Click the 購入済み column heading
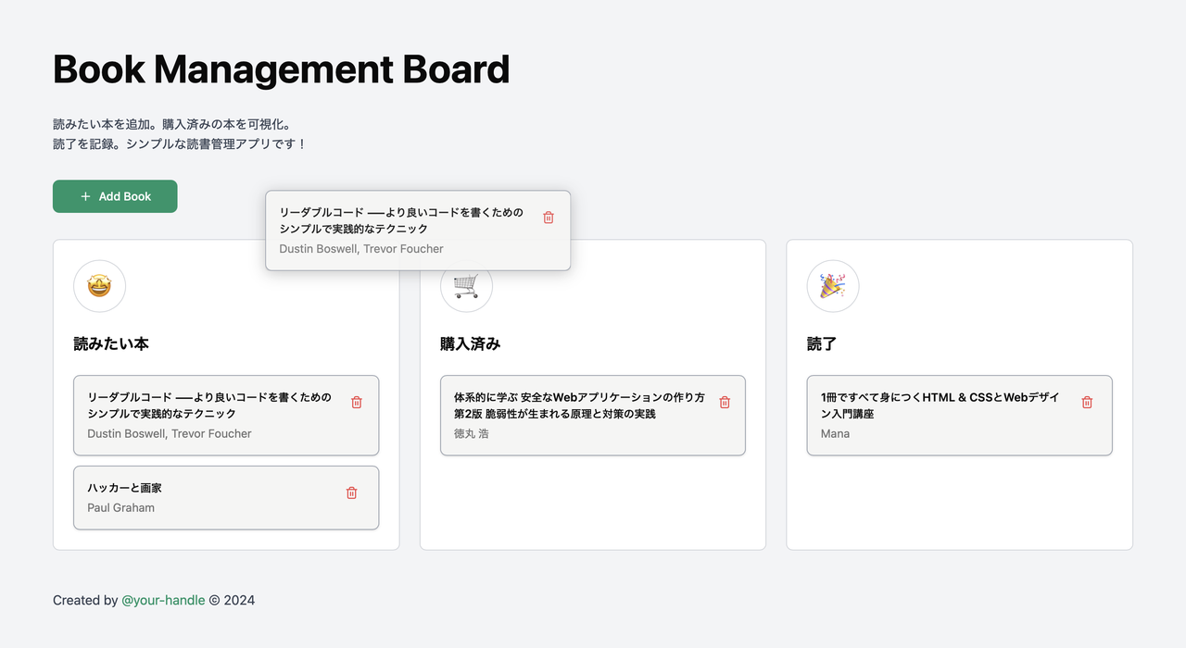 coord(470,344)
